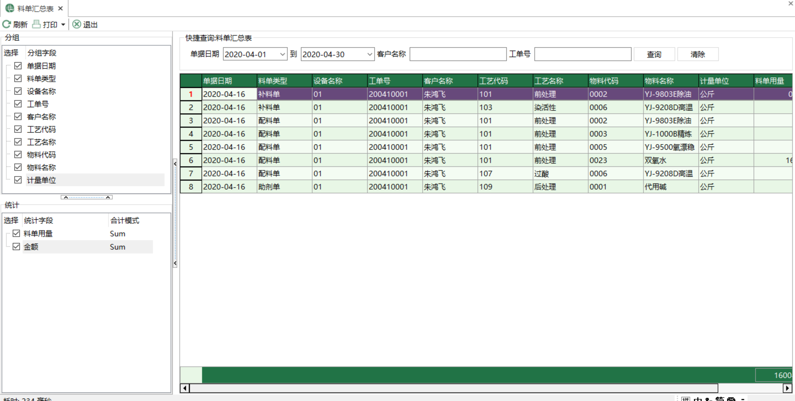
Task: Click the 工艺代码 column header
Action: (x=505, y=81)
